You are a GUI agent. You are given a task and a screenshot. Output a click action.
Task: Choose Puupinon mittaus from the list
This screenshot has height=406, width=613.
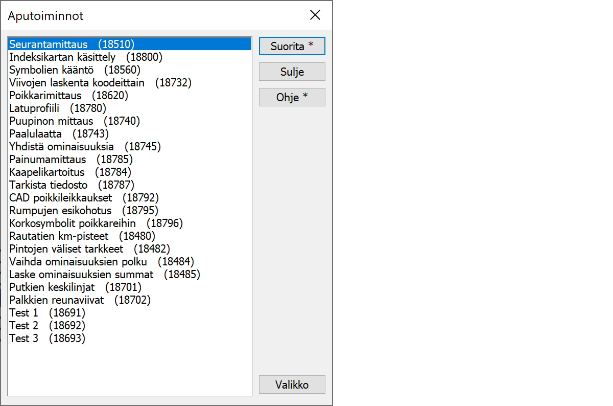point(74,121)
